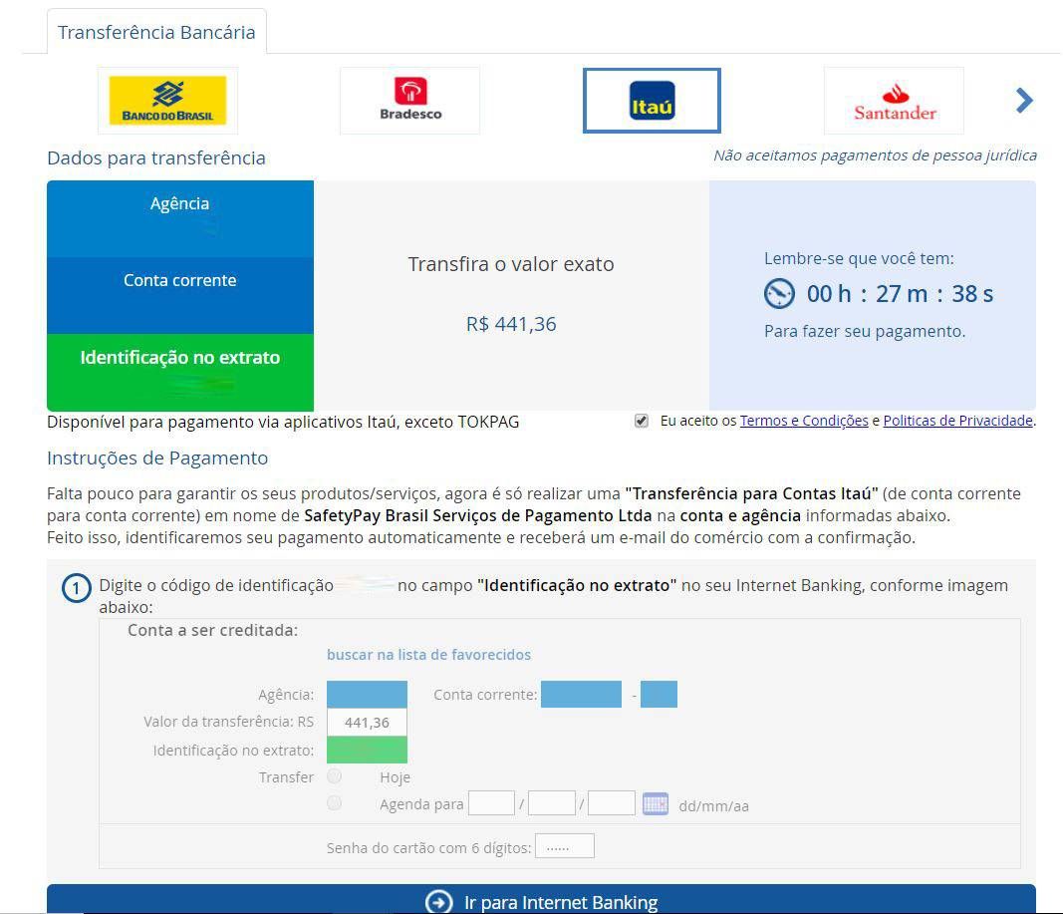Screen dimensions: 1063x914
Task: Click the Senha do cartão password field
Action: click(565, 846)
